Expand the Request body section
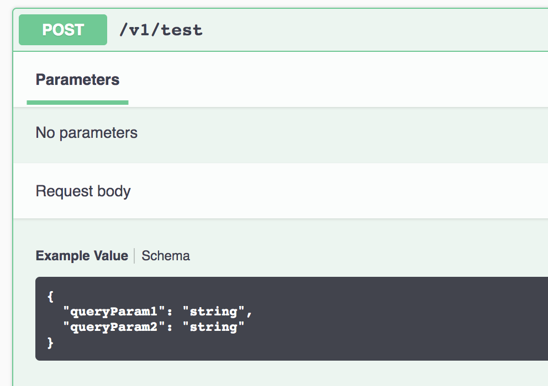Image resolution: width=548 pixels, height=386 pixels. (83, 191)
